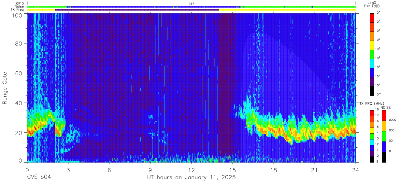Click the purple section of the TX Freq strip
Screen dimensions: 400x184
point(137,10)
